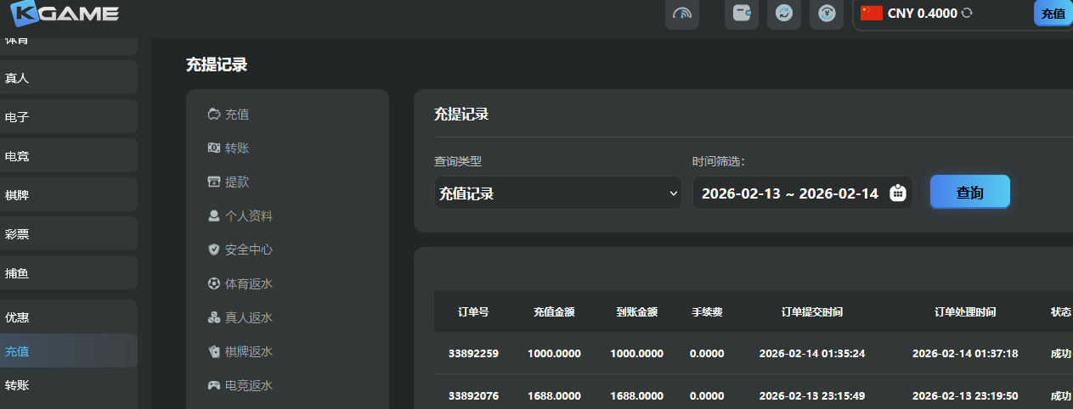Choose 电子 in the left sidebar
Screen dimensions: 1073x409
[17, 117]
